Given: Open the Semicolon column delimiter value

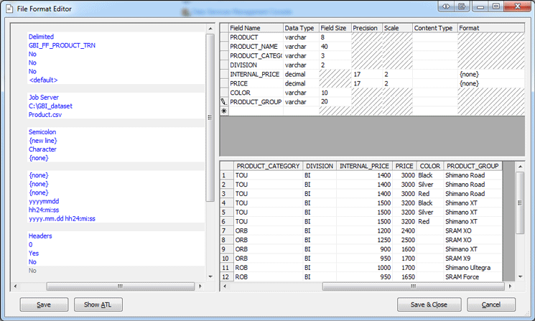Looking at the screenshot, I should coord(43,132).
